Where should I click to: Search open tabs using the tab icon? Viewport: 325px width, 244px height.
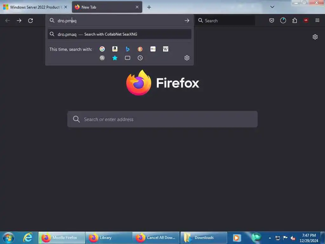click(128, 58)
